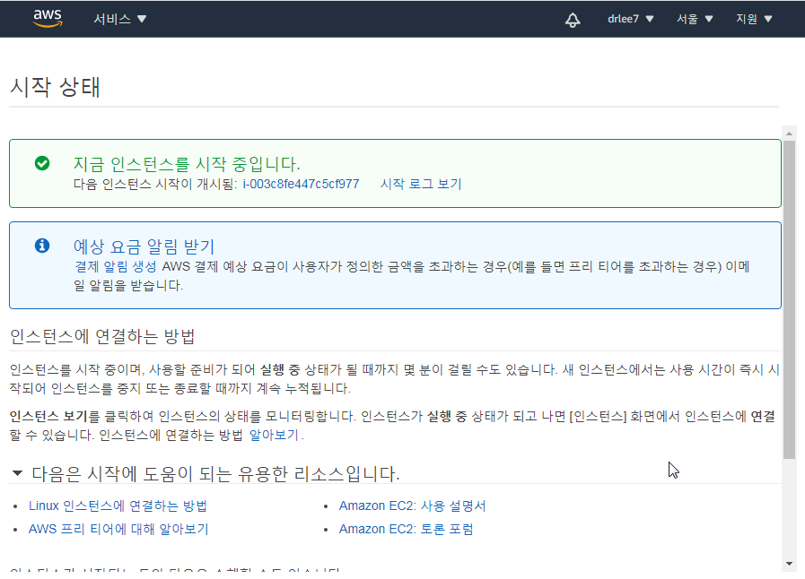This screenshot has width=805, height=579.
Task: Click the scrollbar down arrow
Action: tap(789, 564)
